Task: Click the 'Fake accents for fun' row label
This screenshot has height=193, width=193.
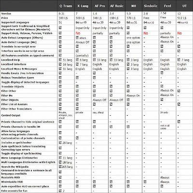Action: [x=14, y=191]
